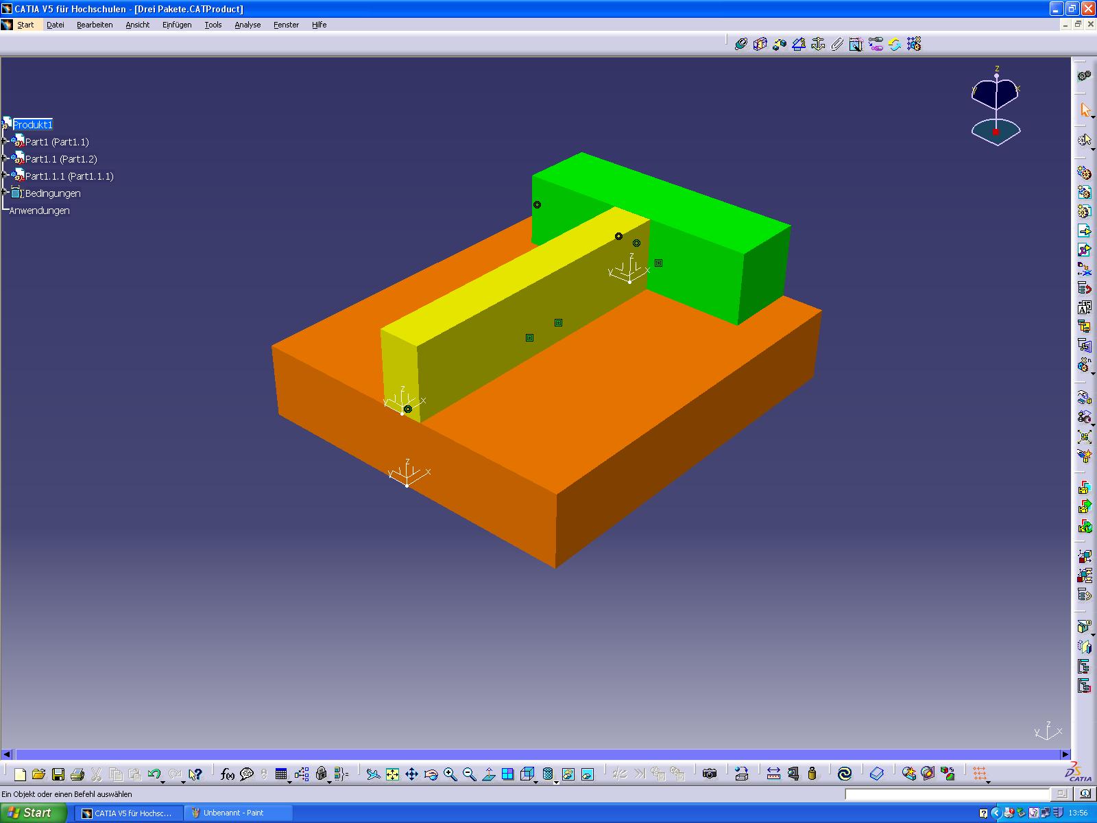Viewport: 1097px width, 823px height.
Task: Click the power input command field
Action: (947, 794)
